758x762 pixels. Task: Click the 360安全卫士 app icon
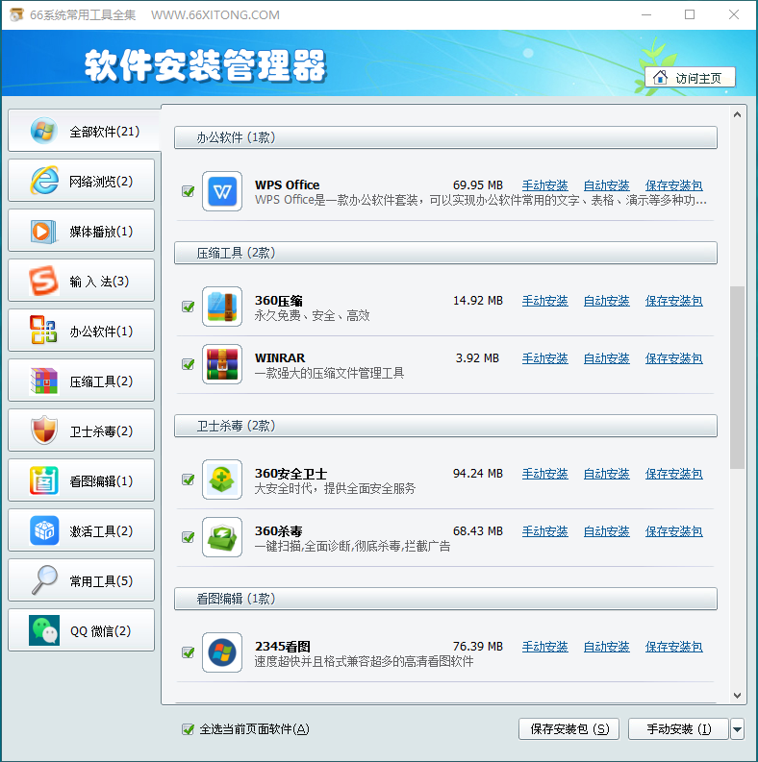222,479
